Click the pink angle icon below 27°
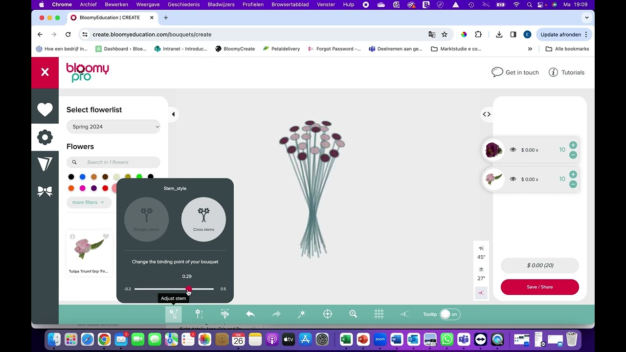The image size is (626, 352). coord(481,293)
